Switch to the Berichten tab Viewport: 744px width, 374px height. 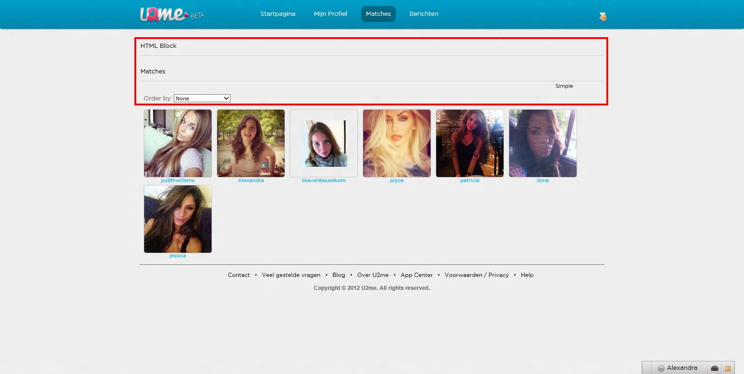click(424, 14)
